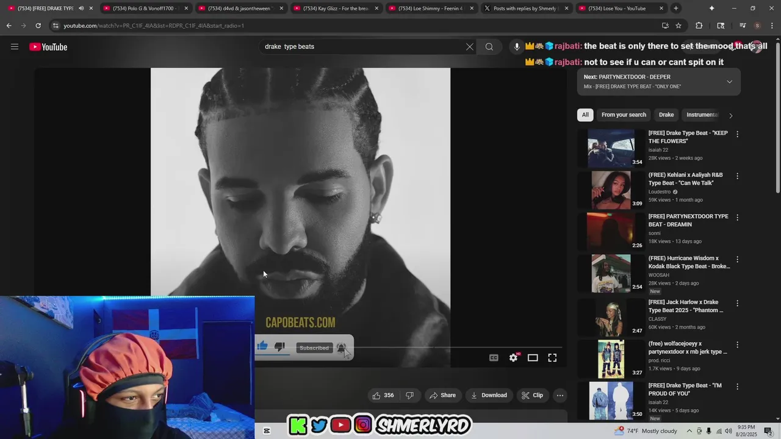Open Chrome media controls icon
This screenshot has height=439, width=781.
tap(743, 26)
